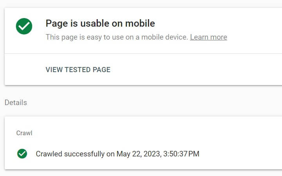Click the small green check beside Crawled successfully
The width and height of the screenshot is (282, 176).
click(22, 154)
